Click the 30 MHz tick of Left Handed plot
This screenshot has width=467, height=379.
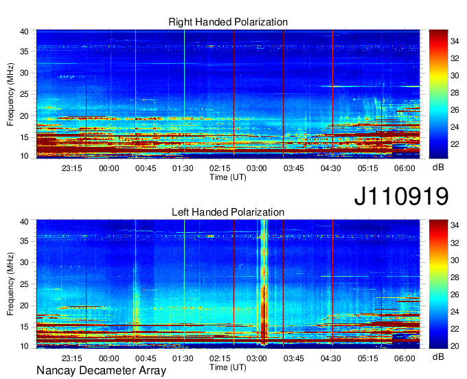(24, 262)
